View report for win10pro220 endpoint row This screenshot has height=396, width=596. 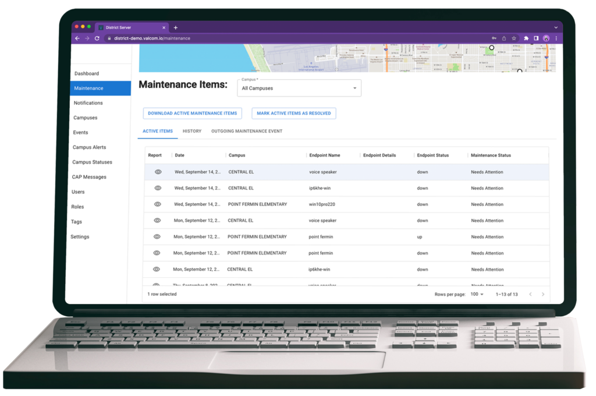158,204
